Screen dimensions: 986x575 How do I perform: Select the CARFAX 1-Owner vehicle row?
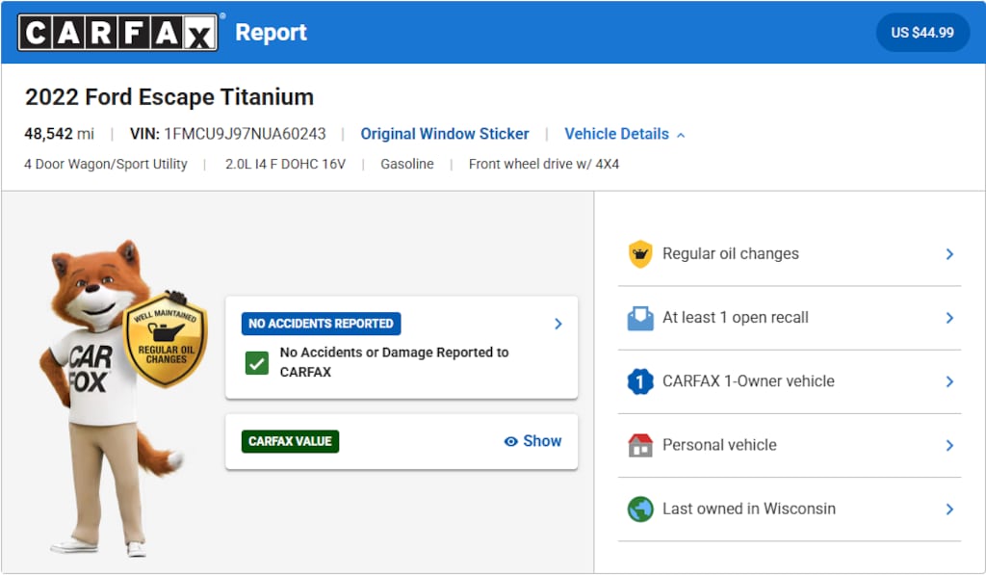790,381
